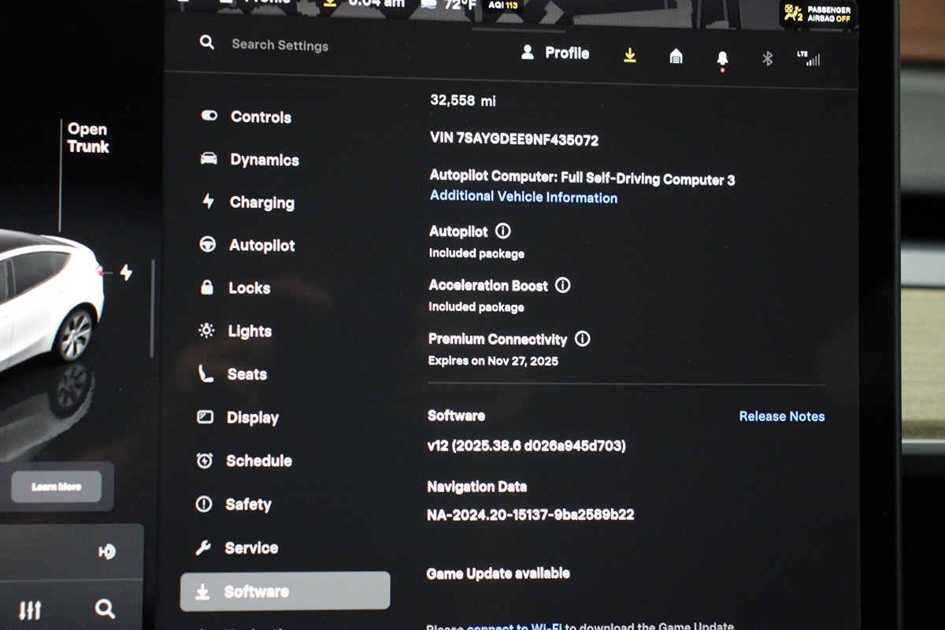Tap the bottom bar search magnifier icon

pos(105,608)
